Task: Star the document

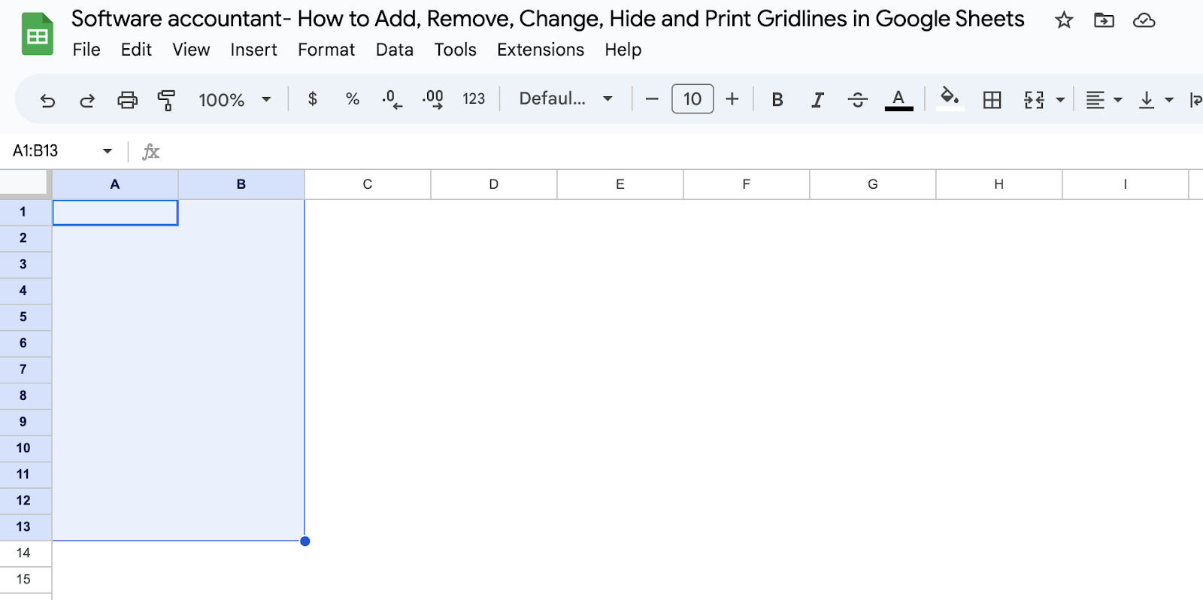Action: 1064,20
